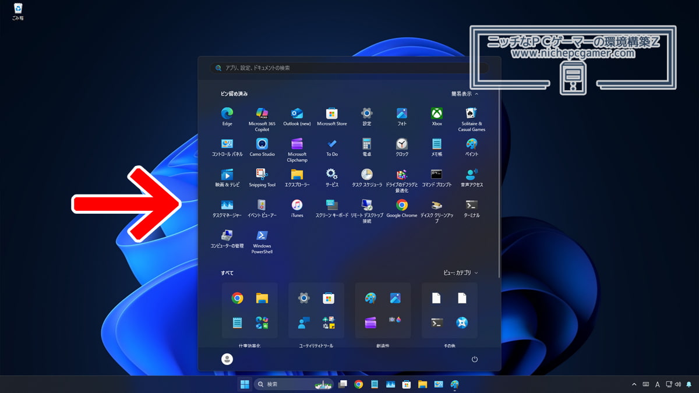Click the power button in the Start menu

[474, 359]
